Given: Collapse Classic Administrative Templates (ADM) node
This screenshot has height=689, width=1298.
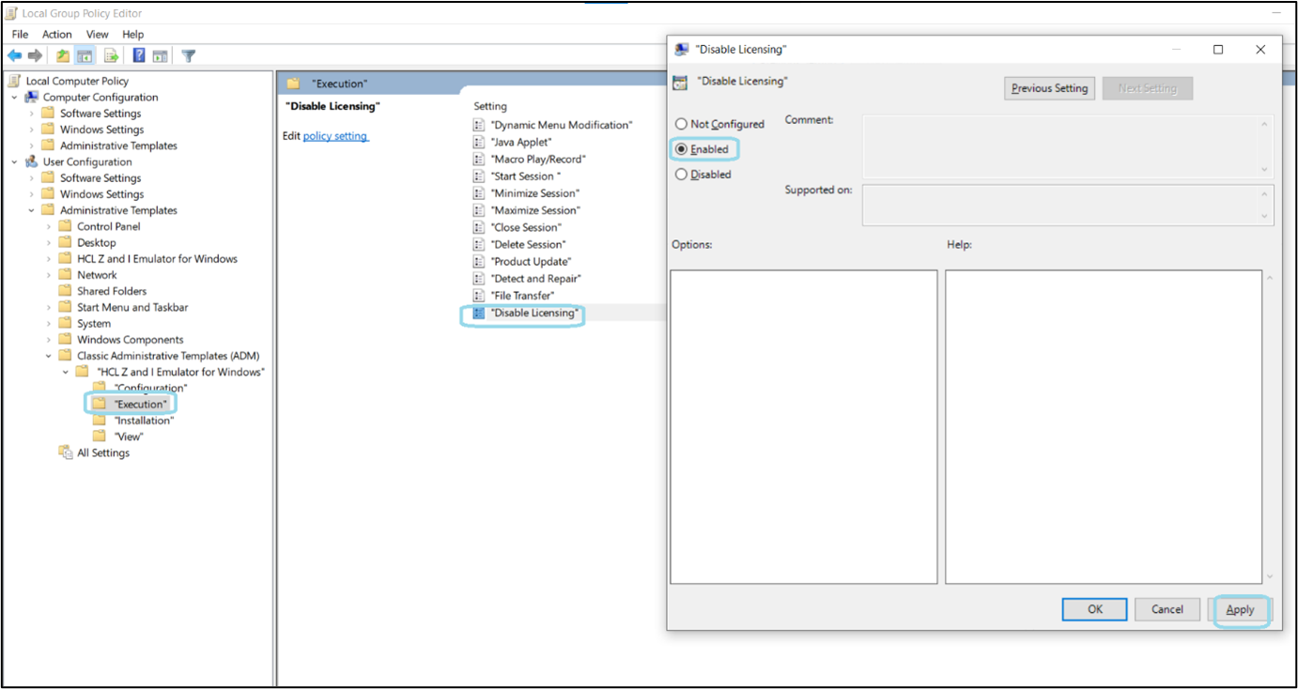Looking at the screenshot, I should coord(49,356).
